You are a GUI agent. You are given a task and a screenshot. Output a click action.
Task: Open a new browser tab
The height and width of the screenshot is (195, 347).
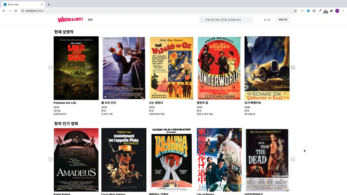tap(49, 4)
